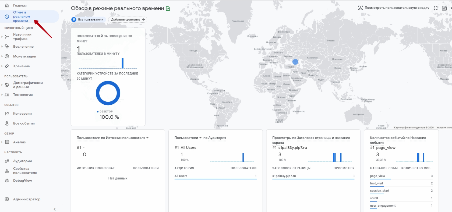
Task: Click the Конверсии flag icon
Action: point(7,114)
